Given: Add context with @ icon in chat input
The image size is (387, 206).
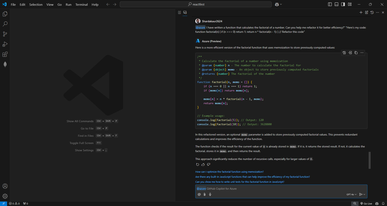Looking at the screenshot, I should pyautogui.click(x=199, y=194).
